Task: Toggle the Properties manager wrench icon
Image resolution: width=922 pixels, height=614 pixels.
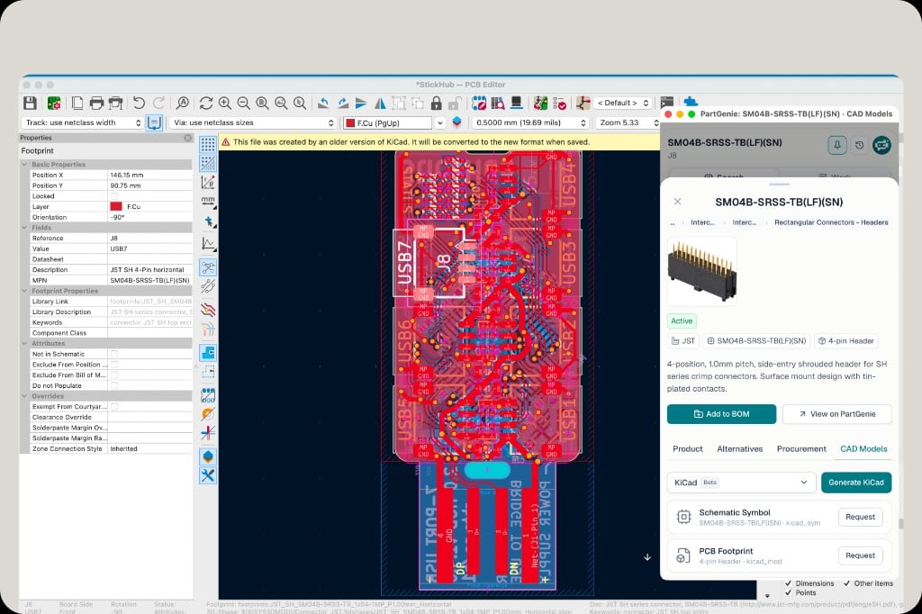Action: pos(208,475)
